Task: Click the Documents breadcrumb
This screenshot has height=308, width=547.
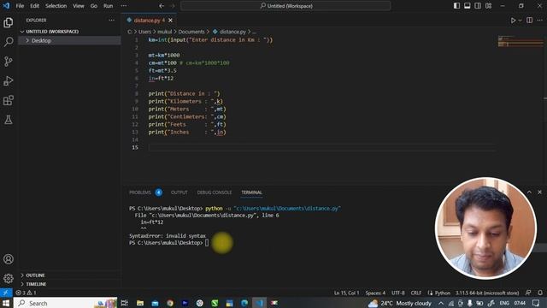Action: pyautogui.click(x=191, y=32)
